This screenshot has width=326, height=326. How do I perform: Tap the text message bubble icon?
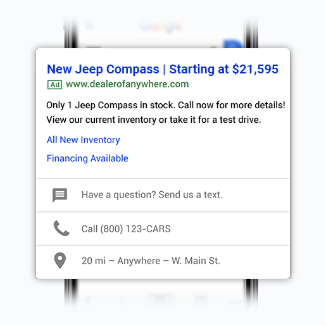(x=60, y=195)
